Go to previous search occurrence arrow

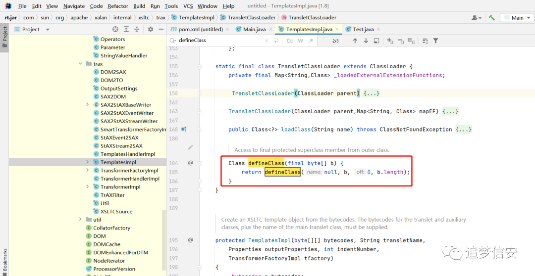[x=355, y=41]
